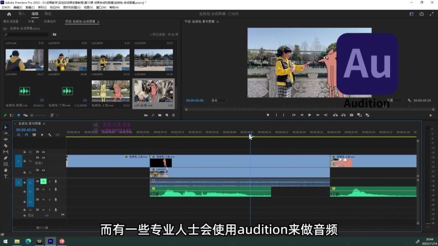
Task: Toggle insert sequences as nests icon
Action: pos(19,135)
